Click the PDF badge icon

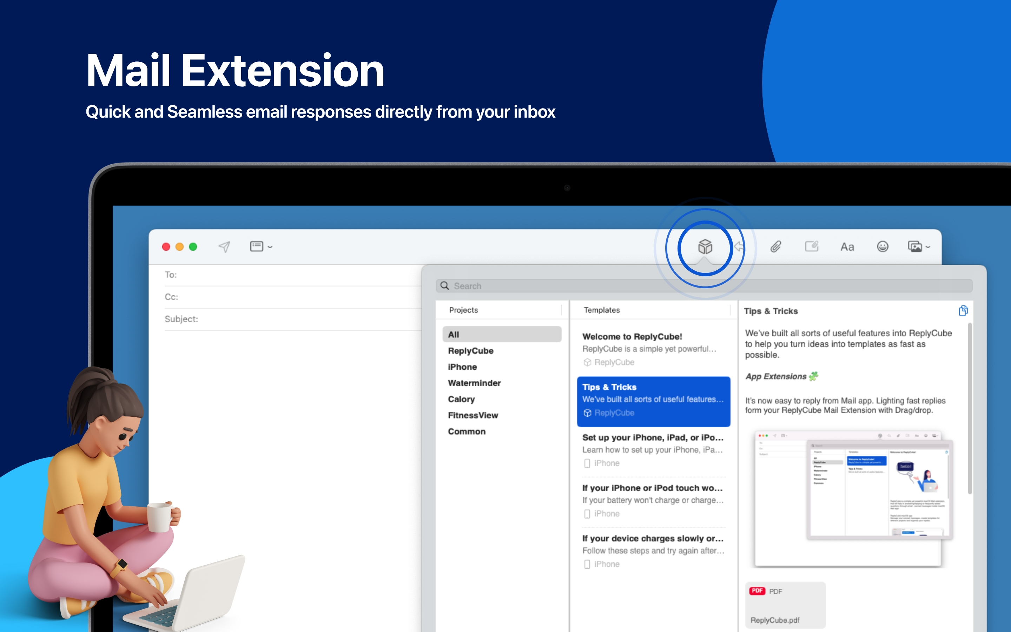pyautogui.click(x=757, y=591)
